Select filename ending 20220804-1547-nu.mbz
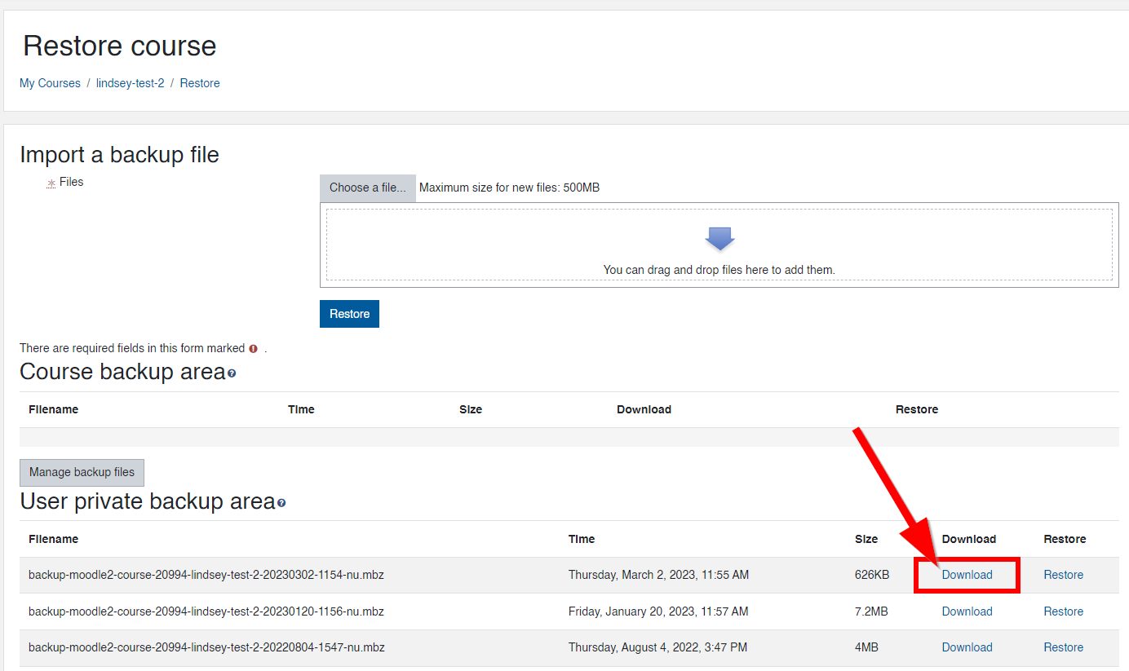1129x671 pixels. coord(206,647)
